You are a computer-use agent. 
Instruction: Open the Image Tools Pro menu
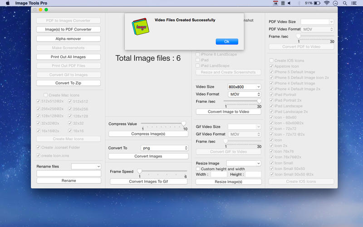tap(31, 3)
